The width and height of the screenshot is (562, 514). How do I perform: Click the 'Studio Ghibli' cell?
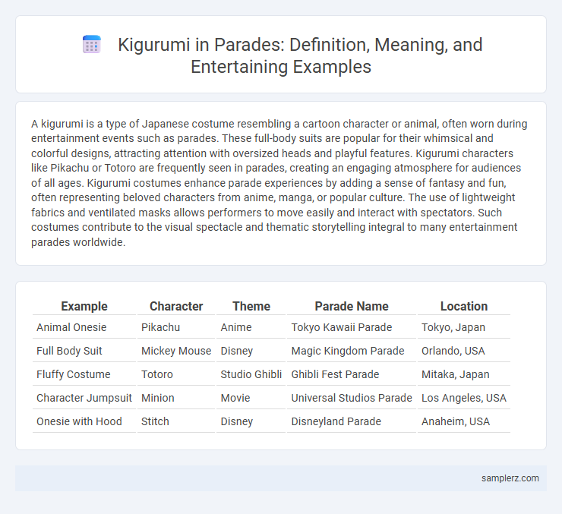pyautogui.click(x=251, y=374)
